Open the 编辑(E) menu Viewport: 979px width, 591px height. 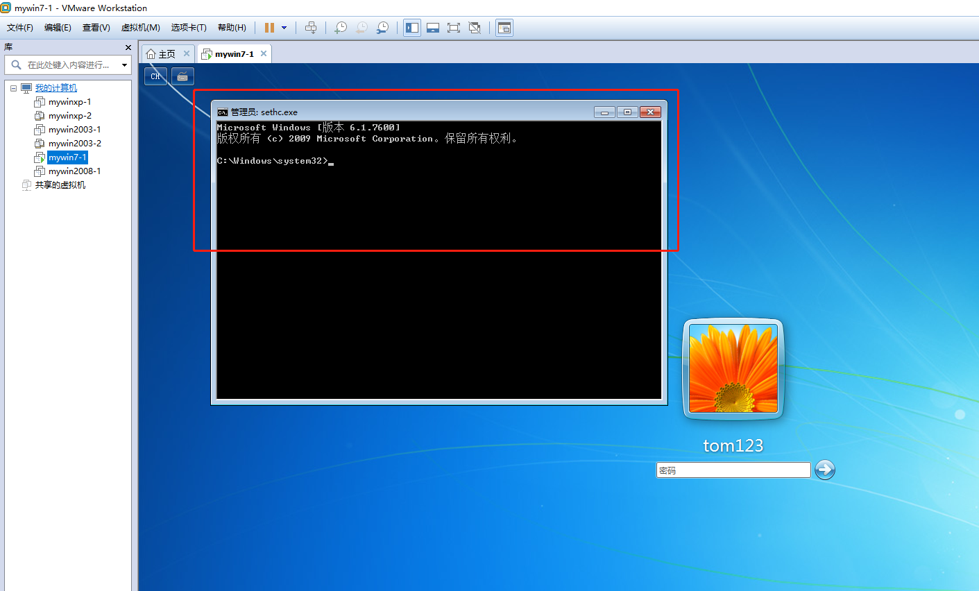pos(58,28)
